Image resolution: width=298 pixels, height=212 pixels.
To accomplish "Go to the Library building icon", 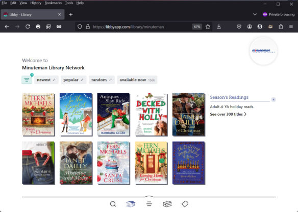I will click(x=131, y=204).
